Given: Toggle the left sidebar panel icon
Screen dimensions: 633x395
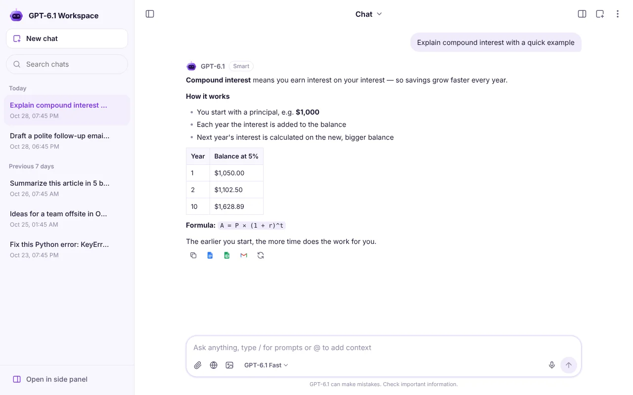Looking at the screenshot, I should point(150,14).
